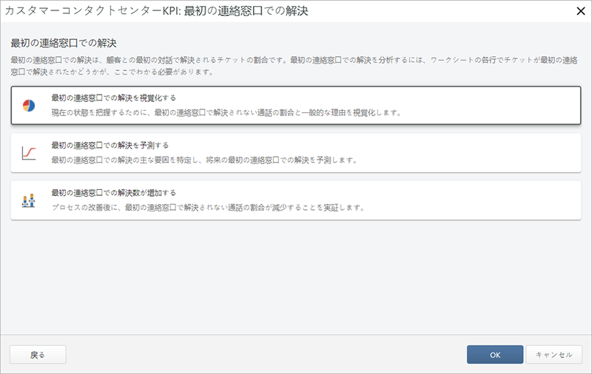Click the description starting 現在の状態を把握するために
The width and height of the screenshot is (592, 374).
pyautogui.click(x=226, y=113)
